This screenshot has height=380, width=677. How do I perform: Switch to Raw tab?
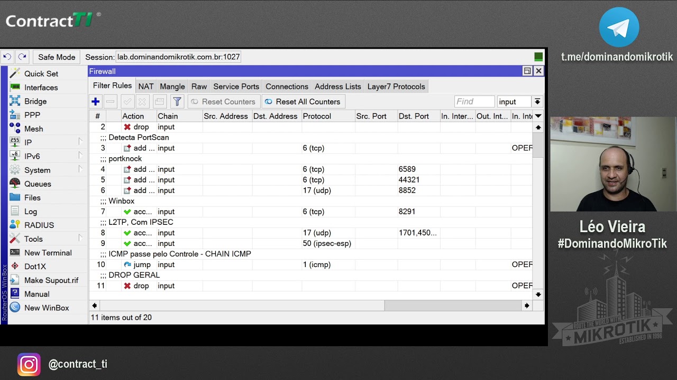[199, 87]
